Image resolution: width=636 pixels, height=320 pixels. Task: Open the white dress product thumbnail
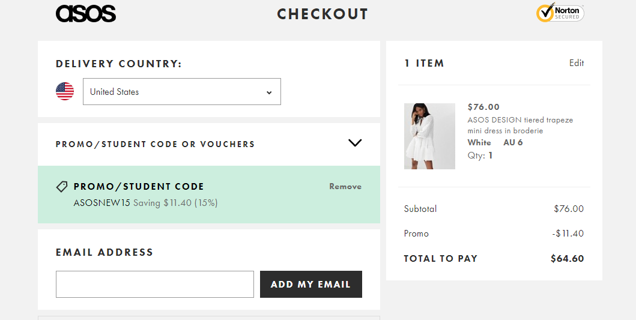429,136
